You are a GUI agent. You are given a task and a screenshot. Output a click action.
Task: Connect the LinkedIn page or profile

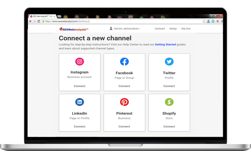coord(79,126)
